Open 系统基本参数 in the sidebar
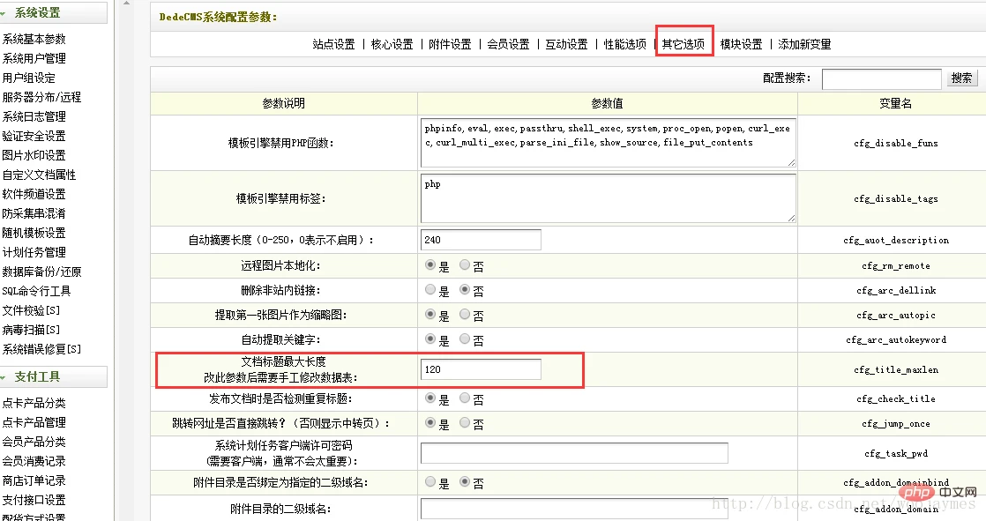Screen dimensions: 986x521 [x=34, y=39]
